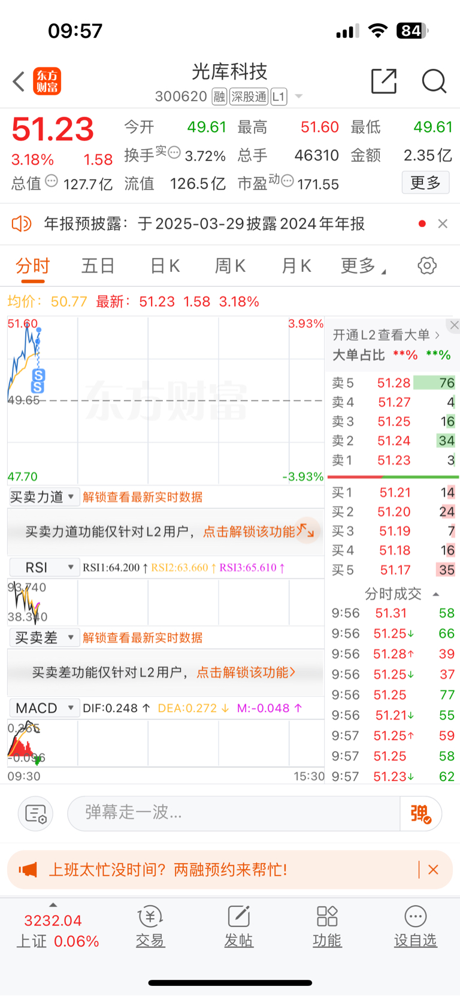The height and width of the screenshot is (996, 460).
Task: Open the 功能 functions icon
Action: coord(327,926)
